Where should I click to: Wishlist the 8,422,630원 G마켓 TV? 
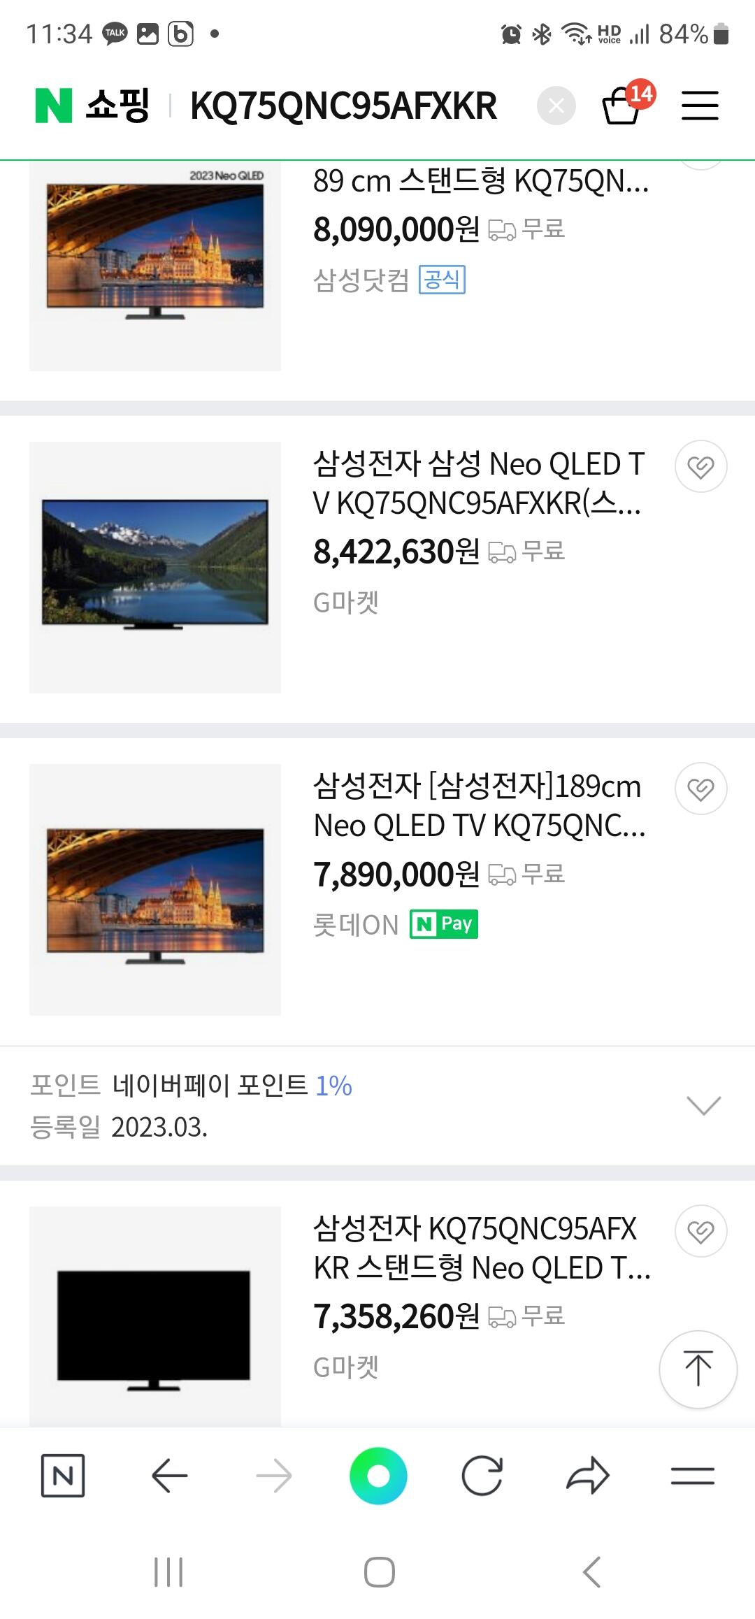tap(700, 466)
